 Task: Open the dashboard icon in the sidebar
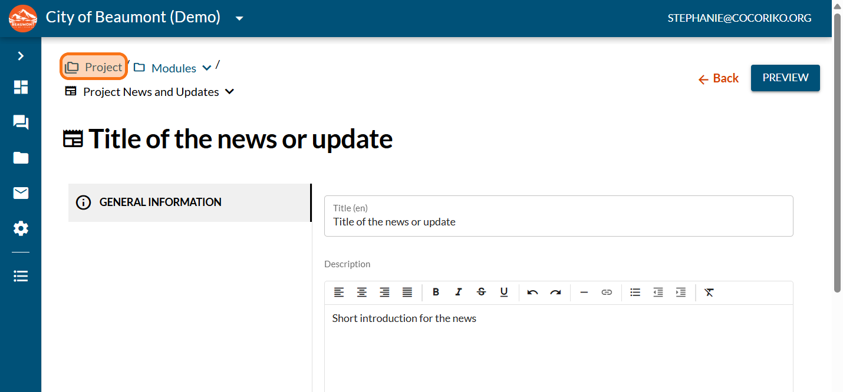tap(21, 87)
